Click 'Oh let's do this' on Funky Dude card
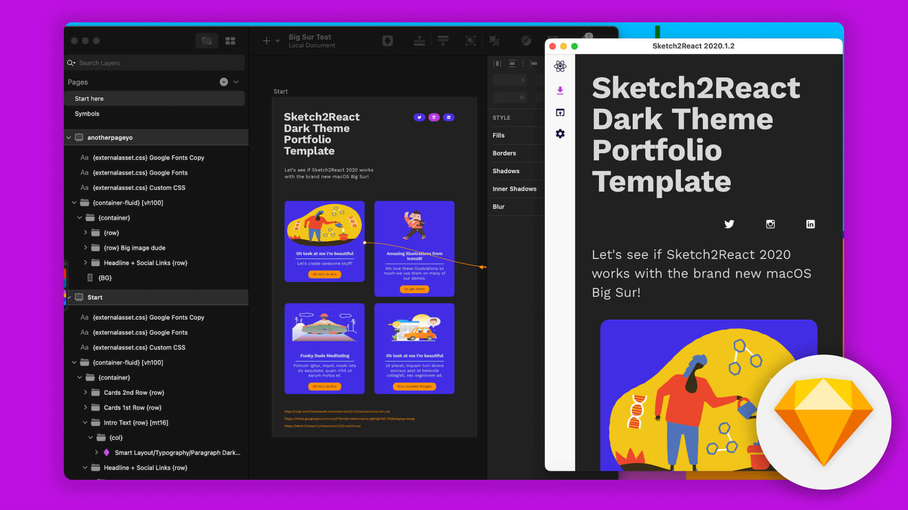Viewport: 908px width, 510px height. pyautogui.click(x=324, y=386)
